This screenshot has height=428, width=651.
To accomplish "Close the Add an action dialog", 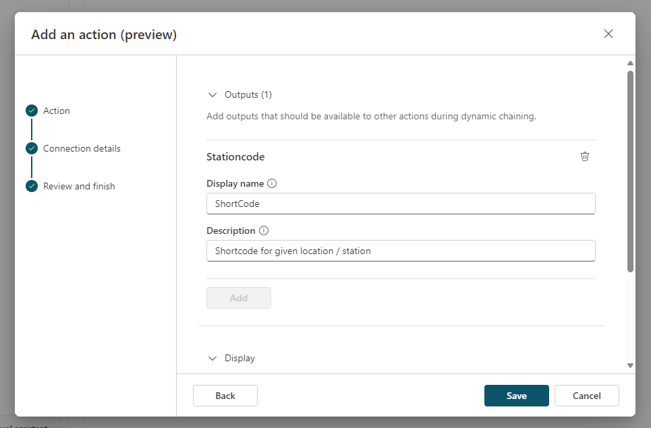I will pyautogui.click(x=608, y=34).
